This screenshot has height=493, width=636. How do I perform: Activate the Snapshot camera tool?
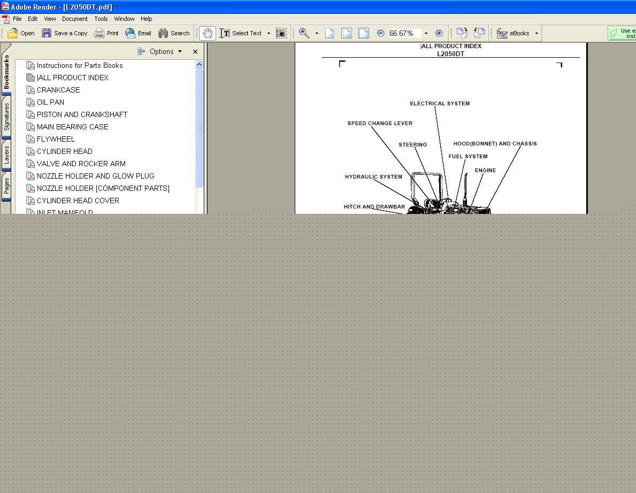point(281,33)
